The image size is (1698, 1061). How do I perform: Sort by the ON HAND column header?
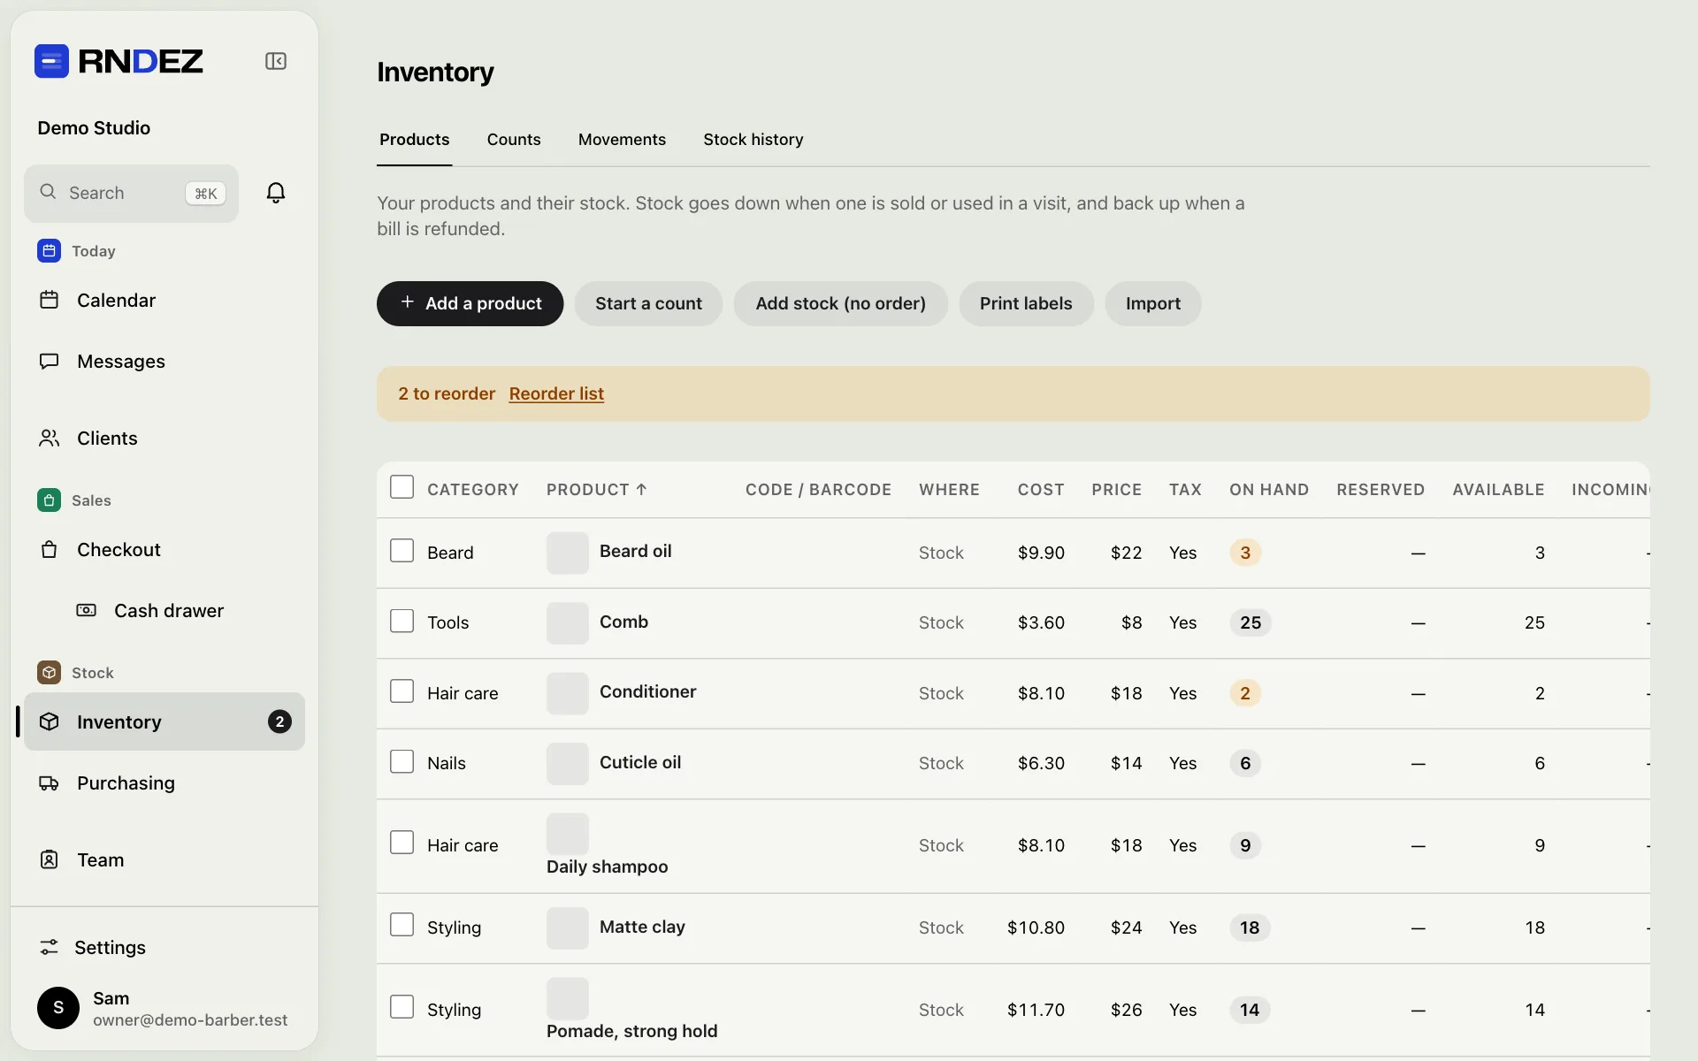coord(1269,490)
